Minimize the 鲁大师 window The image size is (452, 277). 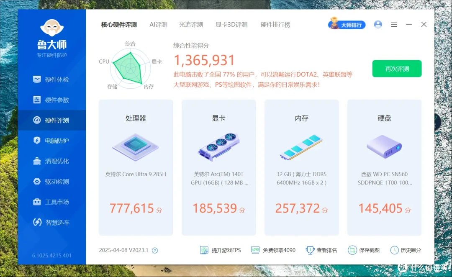(409, 25)
